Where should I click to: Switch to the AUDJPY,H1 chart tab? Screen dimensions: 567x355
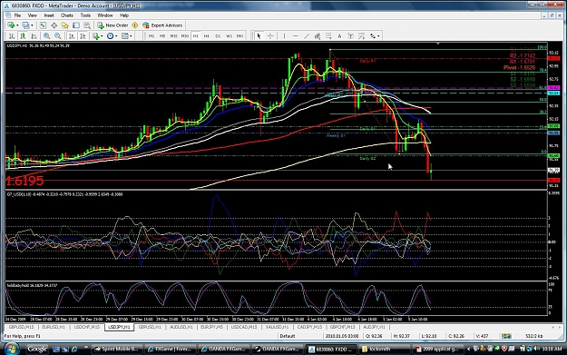(375, 327)
